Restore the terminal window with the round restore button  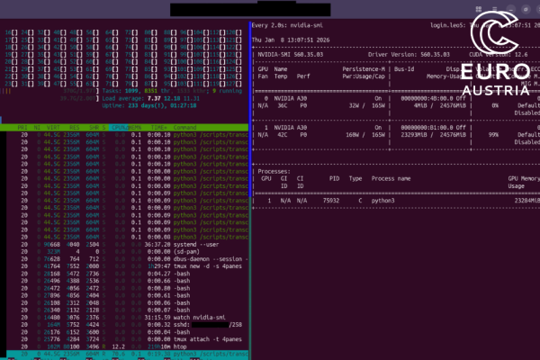[526, 9]
